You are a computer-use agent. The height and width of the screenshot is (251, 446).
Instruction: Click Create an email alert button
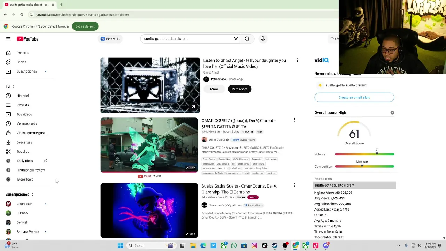click(354, 97)
